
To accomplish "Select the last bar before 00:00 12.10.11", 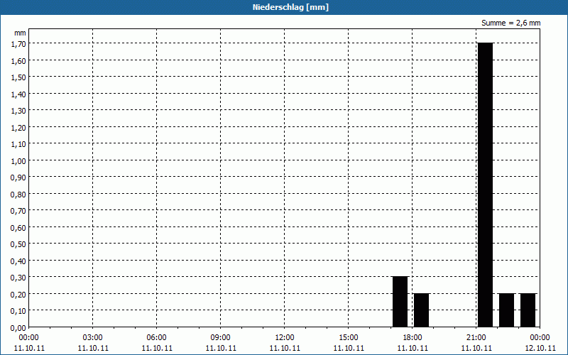I will coord(528,310).
